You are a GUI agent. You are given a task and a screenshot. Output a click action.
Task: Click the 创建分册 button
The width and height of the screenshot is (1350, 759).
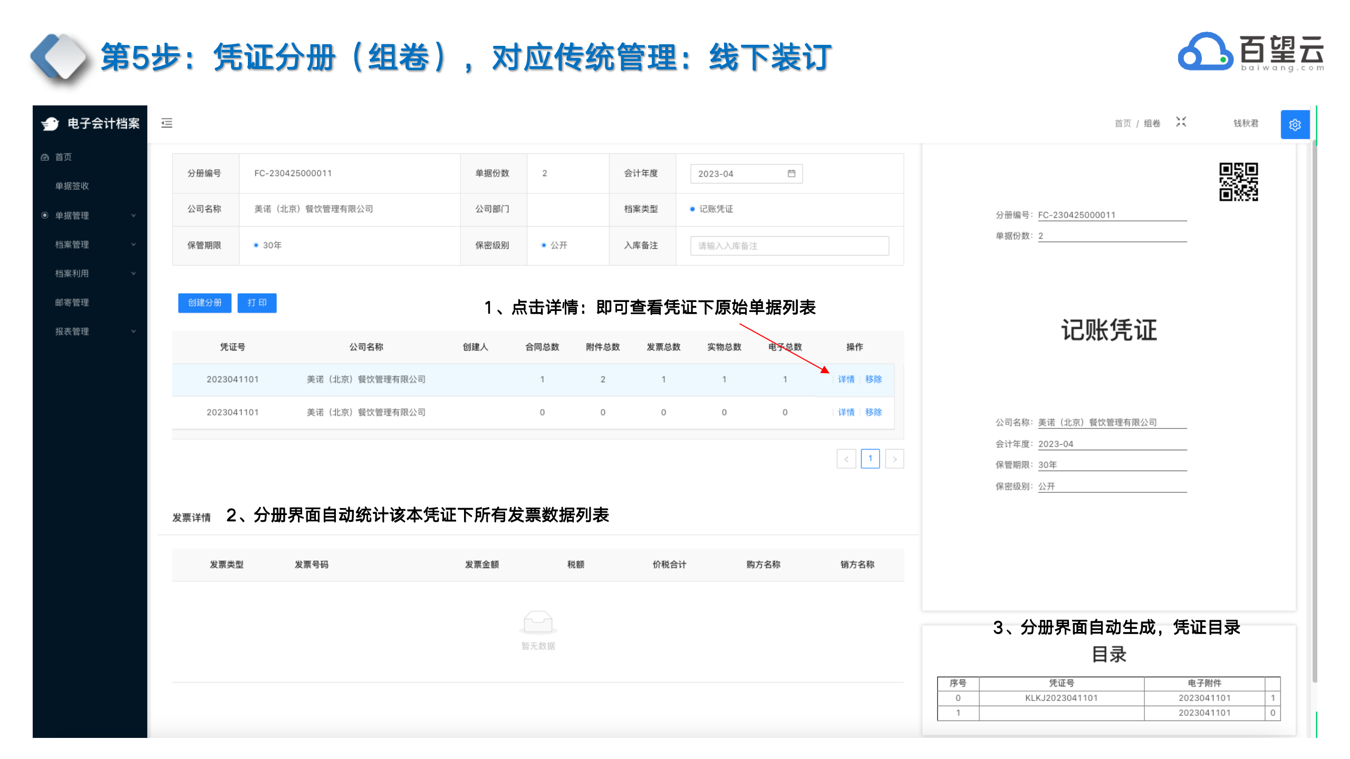pyautogui.click(x=205, y=303)
